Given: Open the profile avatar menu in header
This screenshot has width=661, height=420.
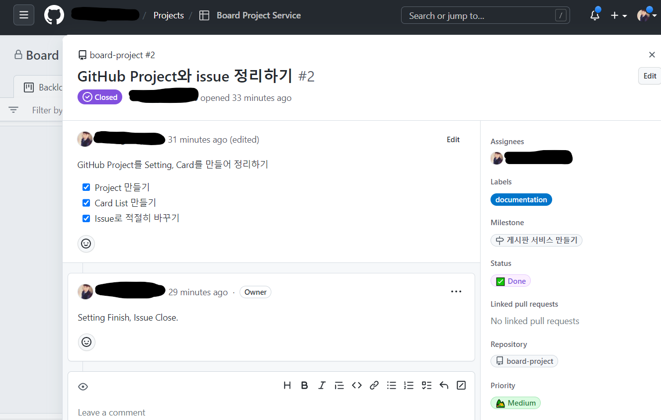Looking at the screenshot, I should (647, 15).
